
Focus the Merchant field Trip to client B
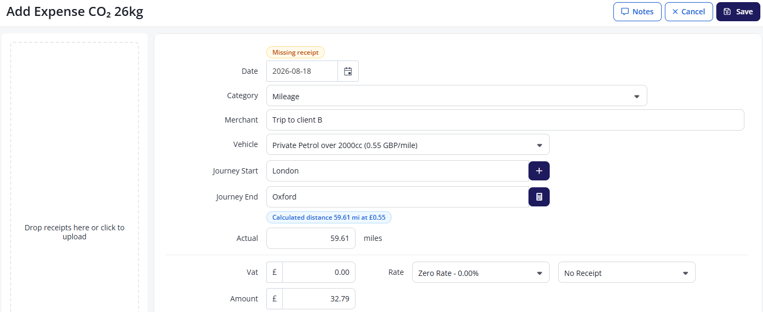pyautogui.click(x=505, y=120)
